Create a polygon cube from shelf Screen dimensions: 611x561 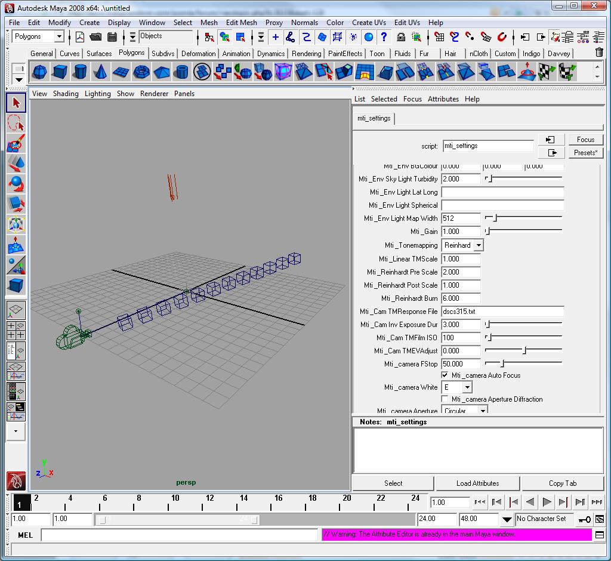tap(60, 72)
